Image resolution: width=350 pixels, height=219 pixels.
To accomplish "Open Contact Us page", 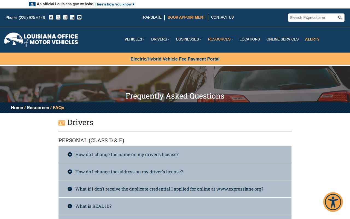I will [x=222, y=17].
